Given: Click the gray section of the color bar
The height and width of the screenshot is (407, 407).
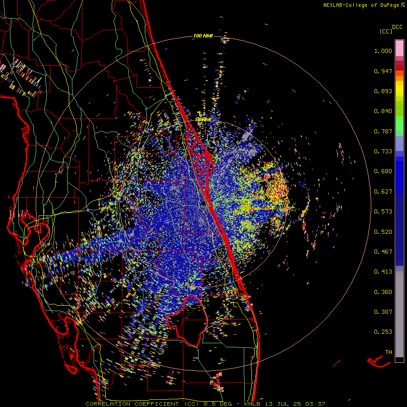Looking at the screenshot, I should click(x=399, y=314).
